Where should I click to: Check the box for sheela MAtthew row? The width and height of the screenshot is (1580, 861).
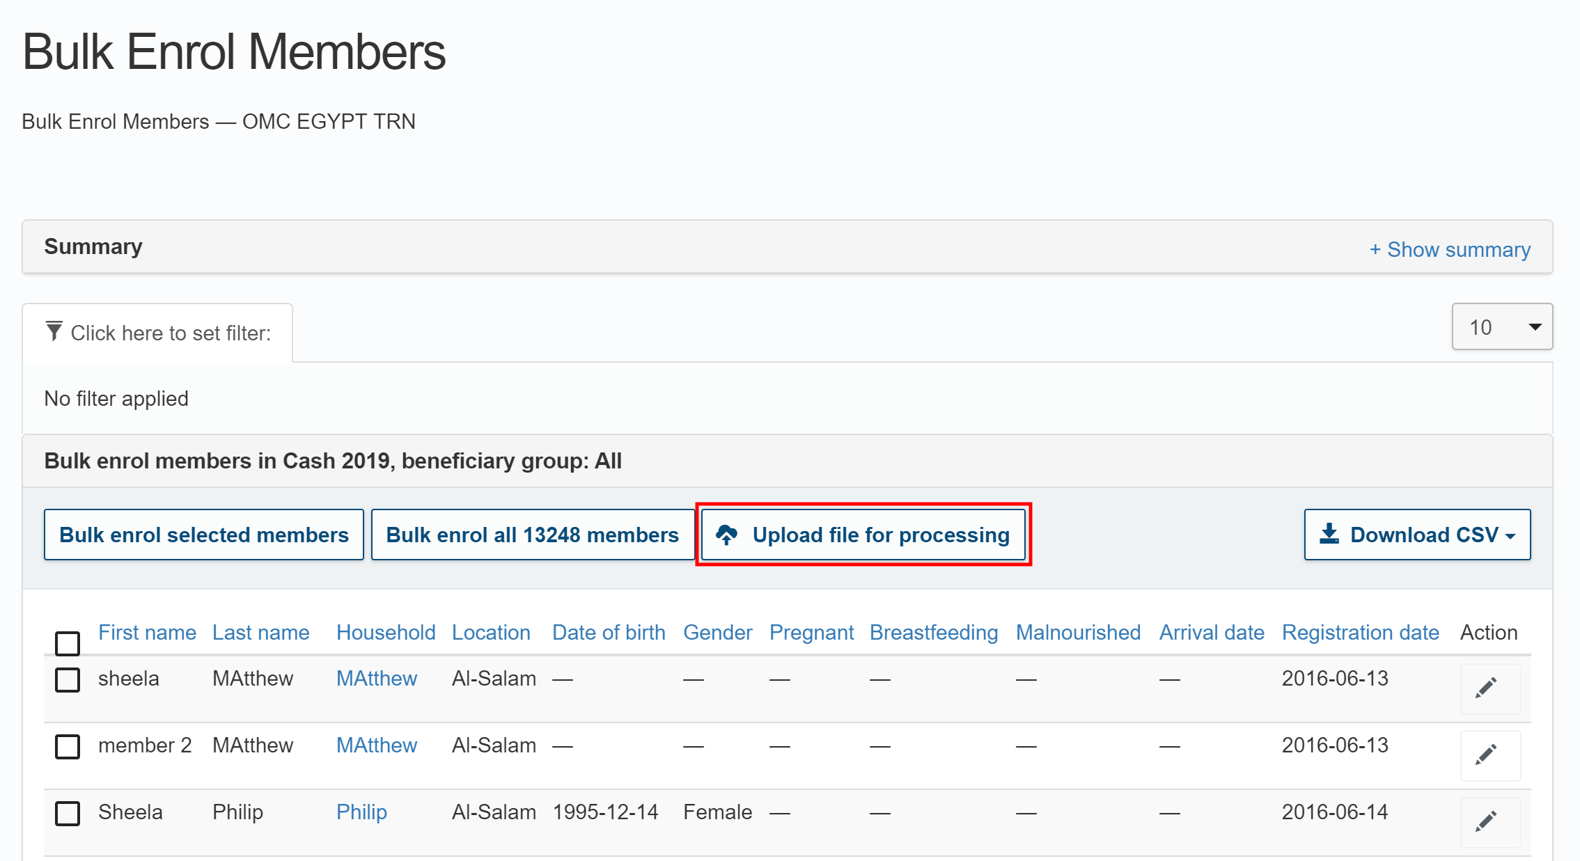tap(68, 679)
